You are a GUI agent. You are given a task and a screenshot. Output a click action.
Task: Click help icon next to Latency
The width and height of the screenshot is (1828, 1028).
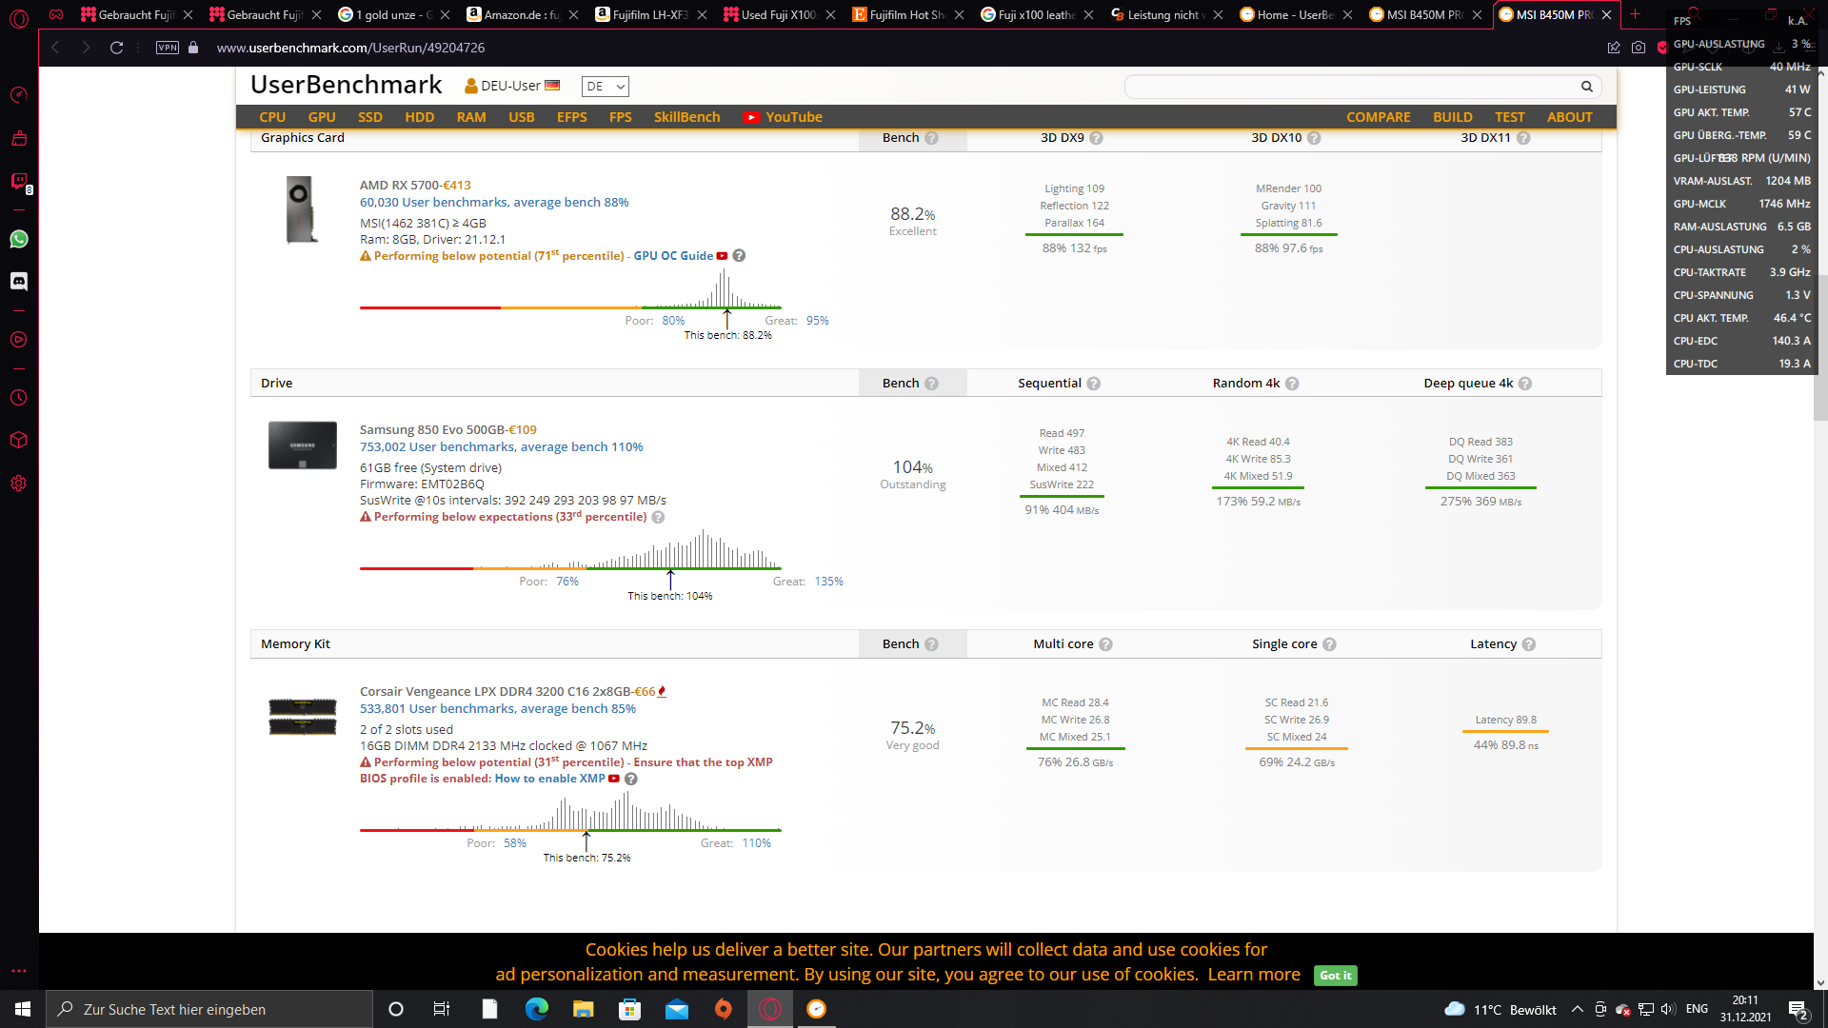coord(1528,644)
